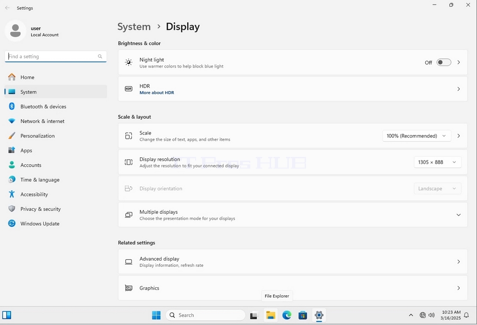The width and height of the screenshot is (477, 325).
Task: Click System in the breadcrumb
Action: (134, 27)
